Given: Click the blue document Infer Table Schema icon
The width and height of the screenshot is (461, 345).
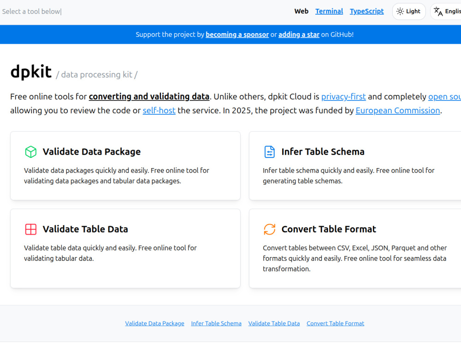Looking at the screenshot, I should pos(269,152).
